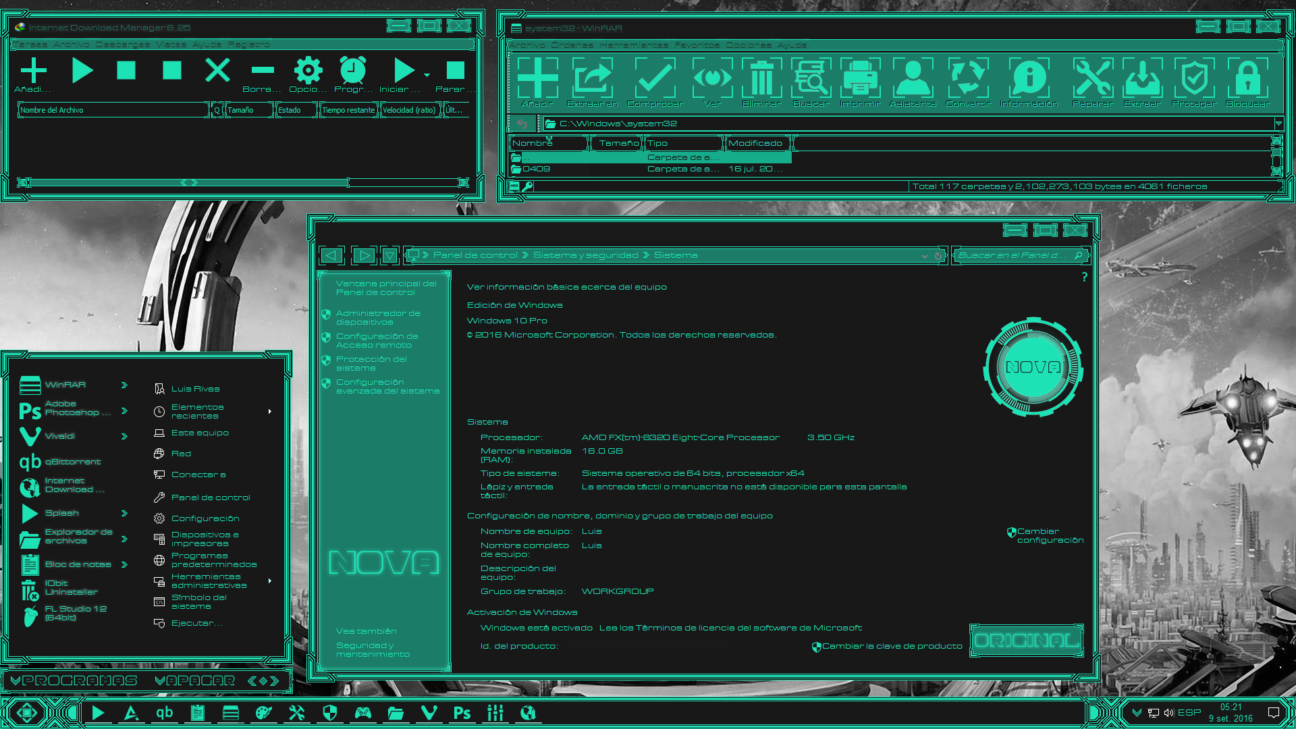Viewport: 1296px width, 729px height.
Task: Click the WinRAR file list vertical scrollbar
Action: coord(1276,156)
